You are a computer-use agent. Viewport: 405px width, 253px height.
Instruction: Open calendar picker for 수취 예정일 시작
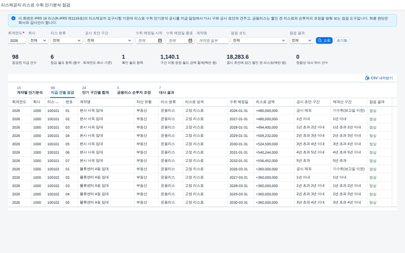click(160, 40)
